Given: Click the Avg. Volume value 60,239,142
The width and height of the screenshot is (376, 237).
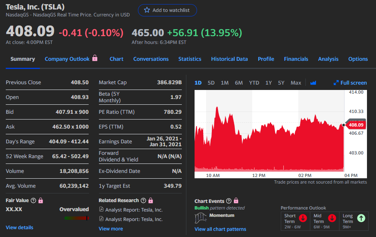Looking at the screenshot, I should (74, 186).
